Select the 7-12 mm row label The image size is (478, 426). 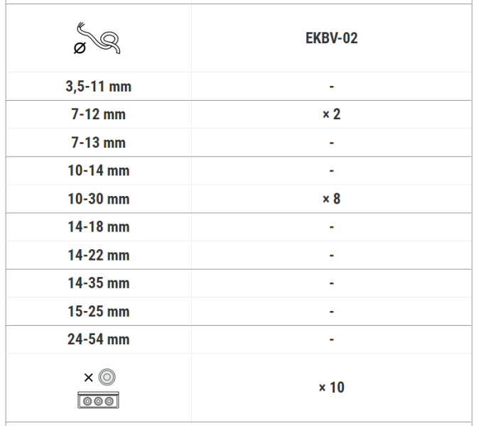pos(99,114)
